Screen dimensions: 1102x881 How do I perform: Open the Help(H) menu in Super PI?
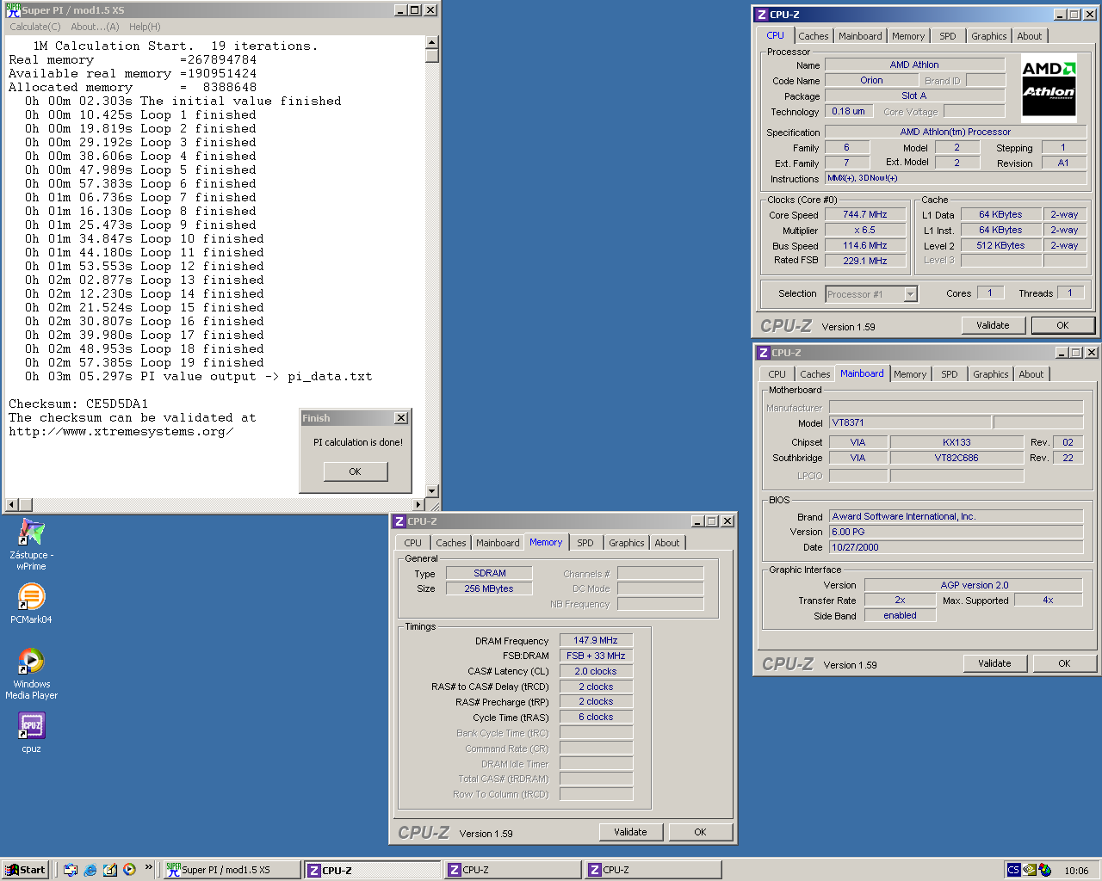(145, 27)
